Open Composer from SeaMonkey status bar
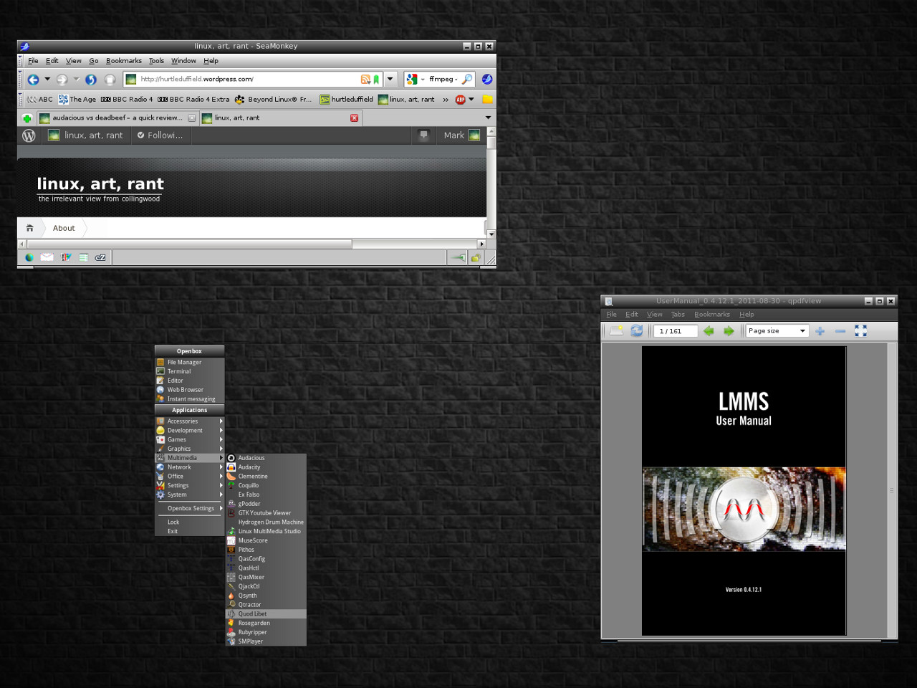917x688 pixels. (66, 257)
